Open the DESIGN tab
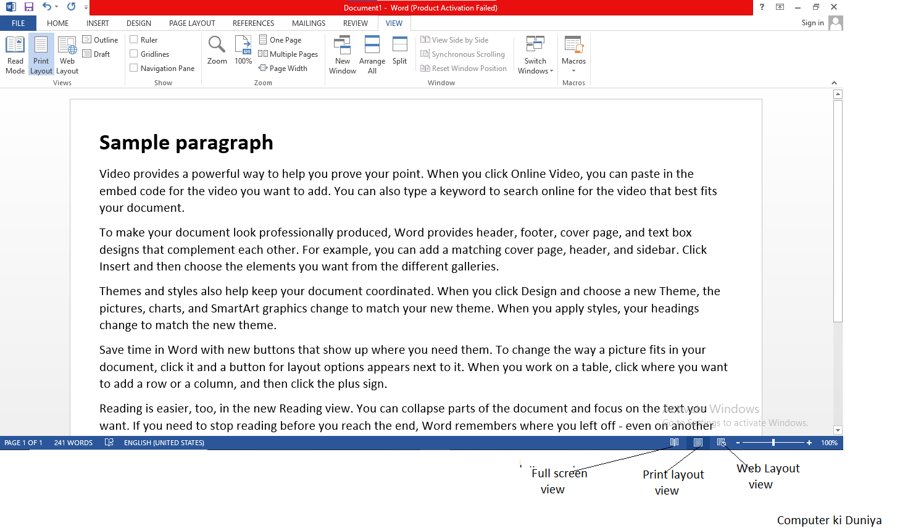 (x=139, y=23)
